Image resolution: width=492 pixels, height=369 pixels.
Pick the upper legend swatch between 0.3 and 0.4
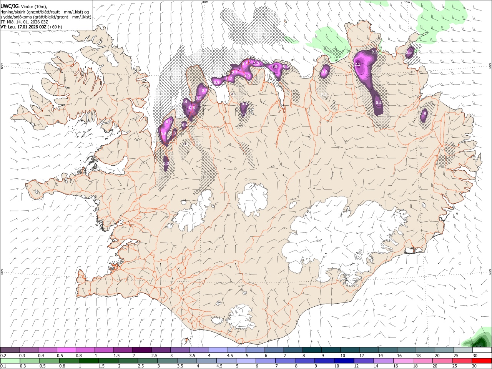(x=28, y=350)
